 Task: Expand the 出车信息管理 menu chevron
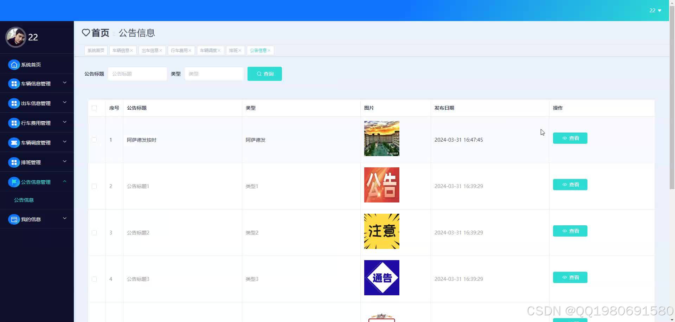[65, 103]
